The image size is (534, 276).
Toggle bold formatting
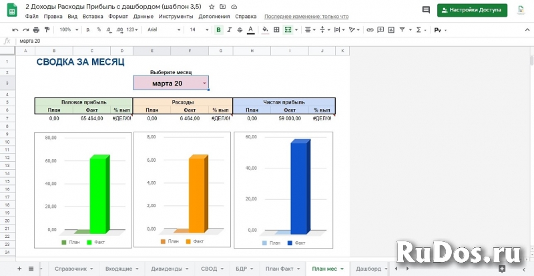click(218, 30)
